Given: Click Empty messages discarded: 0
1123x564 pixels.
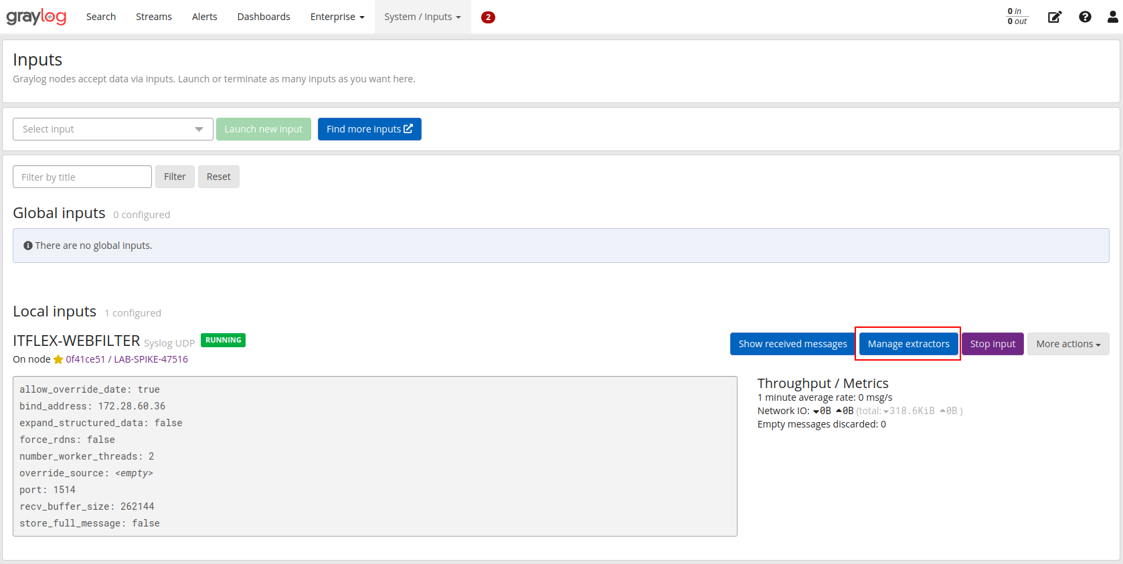Looking at the screenshot, I should tap(822, 424).
